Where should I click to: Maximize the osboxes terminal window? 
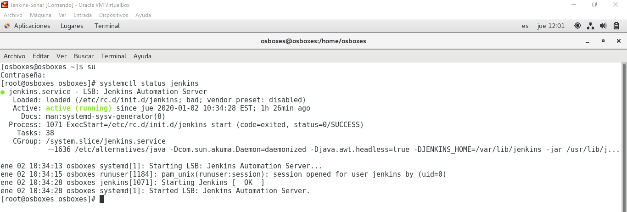(603, 41)
